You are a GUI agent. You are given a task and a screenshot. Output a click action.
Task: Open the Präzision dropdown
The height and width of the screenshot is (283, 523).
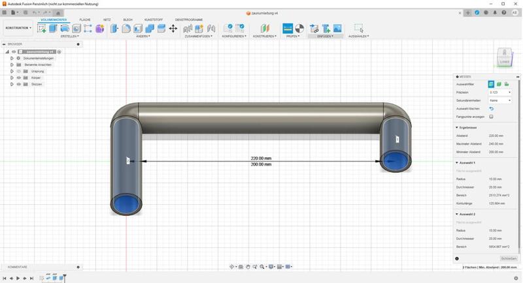(x=500, y=93)
